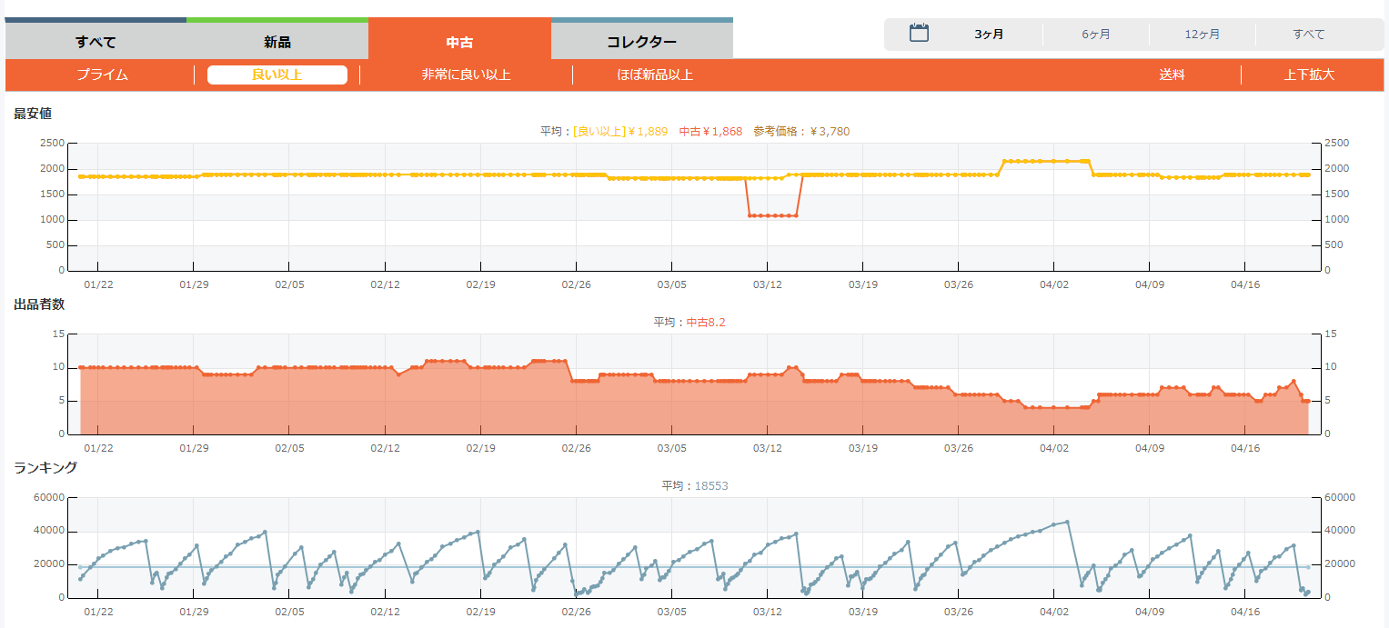Open the 新品 tab
The width and height of the screenshot is (1389, 628).
277,42
